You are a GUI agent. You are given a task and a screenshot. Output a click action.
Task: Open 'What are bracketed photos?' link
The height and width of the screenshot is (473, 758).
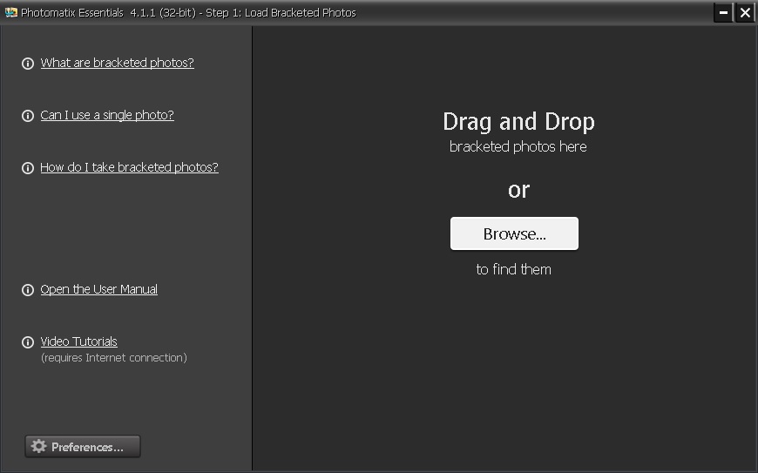(117, 63)
